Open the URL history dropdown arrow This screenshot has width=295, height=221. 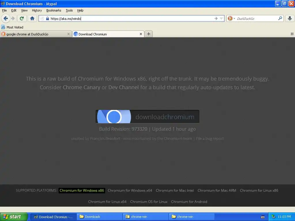(x=222, y=18)
